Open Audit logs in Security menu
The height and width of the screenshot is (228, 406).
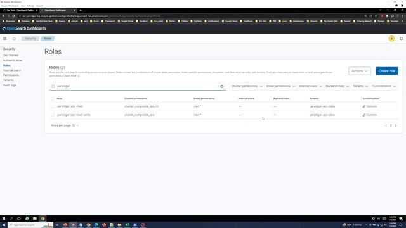[10, 85]
